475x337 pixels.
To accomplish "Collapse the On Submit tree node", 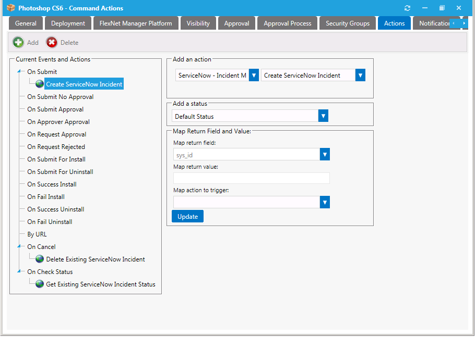I will click(x=18, y=71).
